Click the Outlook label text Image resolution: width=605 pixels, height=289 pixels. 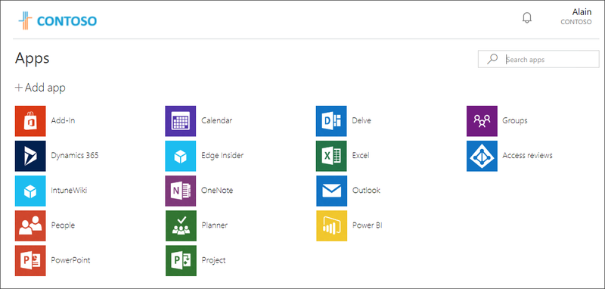[366, 190]
